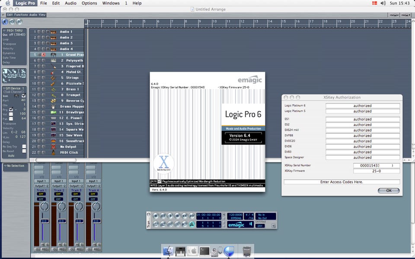Click the Strings track violin icon
The image size is (415, 259).
(x=53, y=78)
